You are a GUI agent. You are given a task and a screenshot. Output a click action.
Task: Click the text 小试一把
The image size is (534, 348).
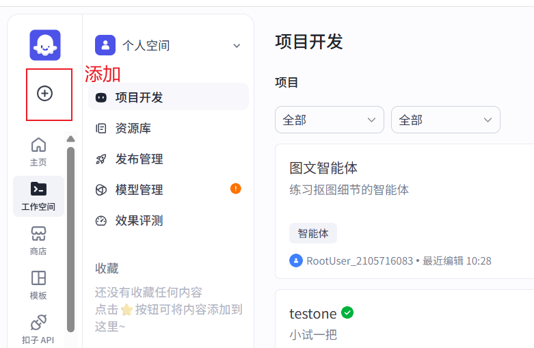coord(313,335)
